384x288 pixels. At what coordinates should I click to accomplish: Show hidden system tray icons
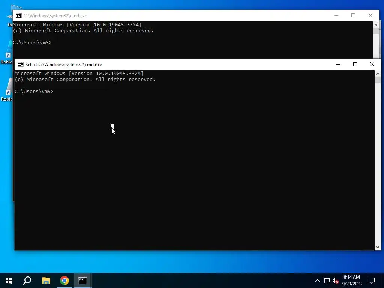tap(317, 280)
